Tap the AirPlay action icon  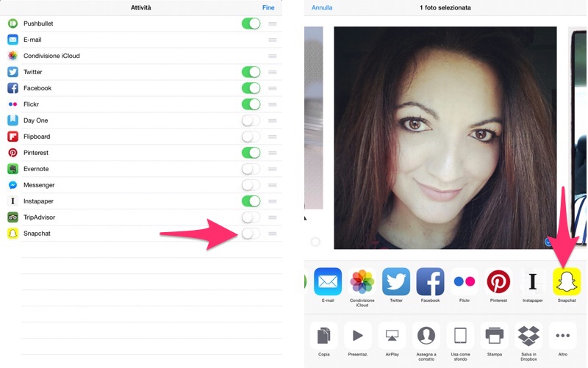(392, 336)
